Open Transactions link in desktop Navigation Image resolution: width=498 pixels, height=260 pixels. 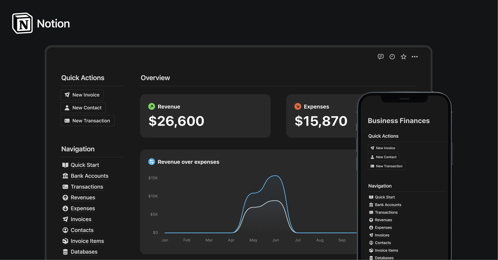pyautogui.click(x=87, y=187)
